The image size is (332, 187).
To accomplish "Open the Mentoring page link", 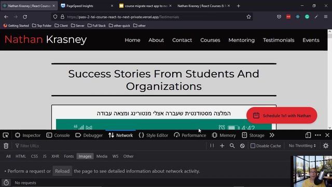I will point(242,40).
